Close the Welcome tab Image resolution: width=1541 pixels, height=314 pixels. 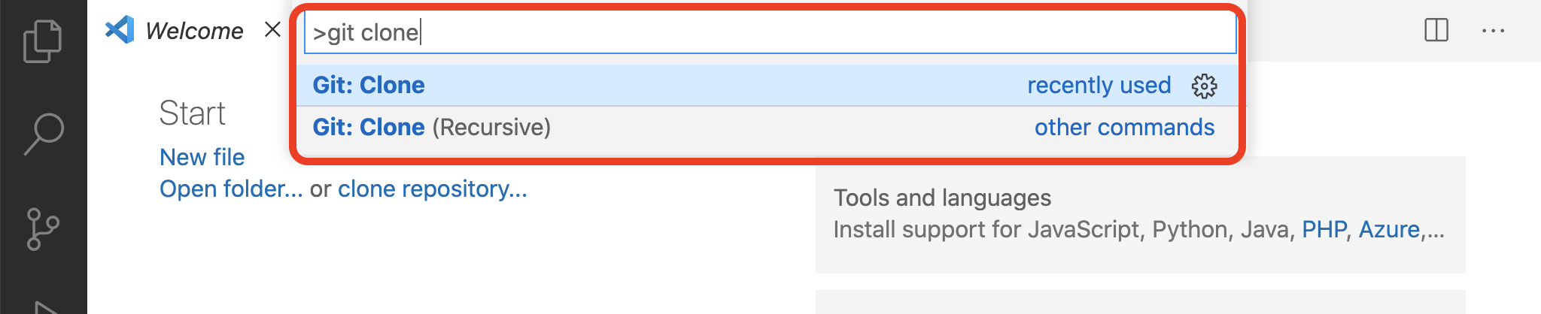(272, 29)
